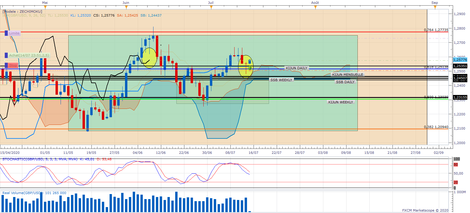470x213 pixels.
Task: Click the 1 000M volume scale label
Action: tap(460, 192)
